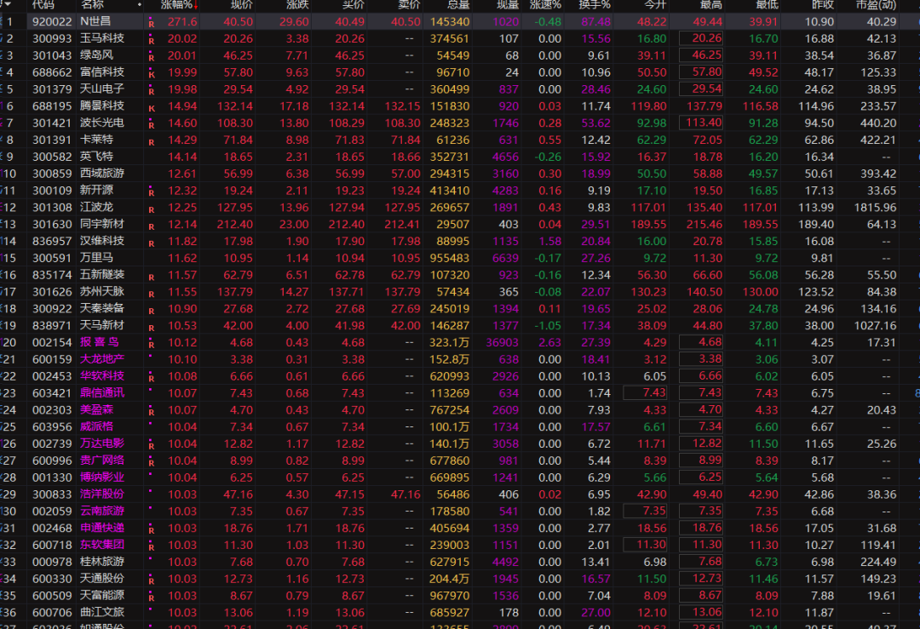Click the small dot beside 名称 header

coord(139,4)
